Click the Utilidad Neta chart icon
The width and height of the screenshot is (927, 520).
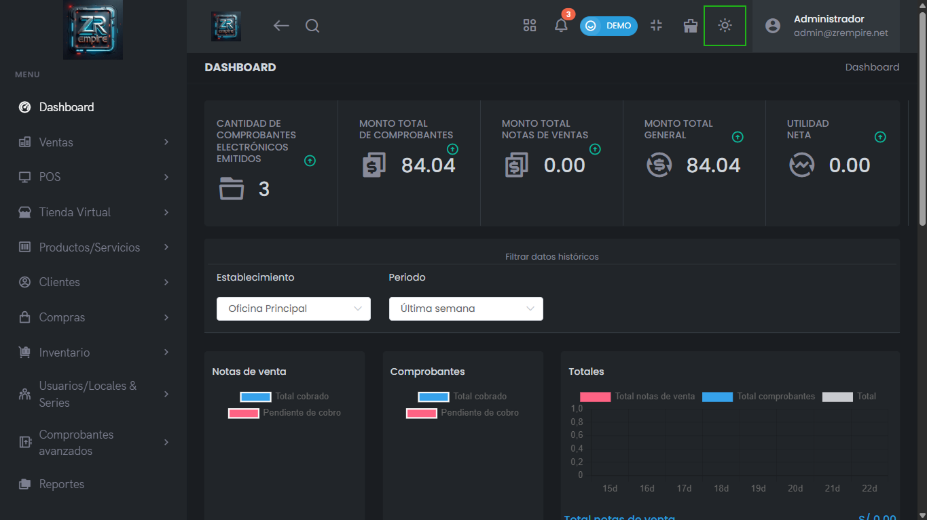coord(802,165)
